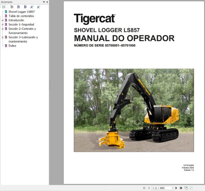The image size is (205, 191).
Task: Click the first grey bookmark toolbar icon
Action: click(x=12, y=7)
